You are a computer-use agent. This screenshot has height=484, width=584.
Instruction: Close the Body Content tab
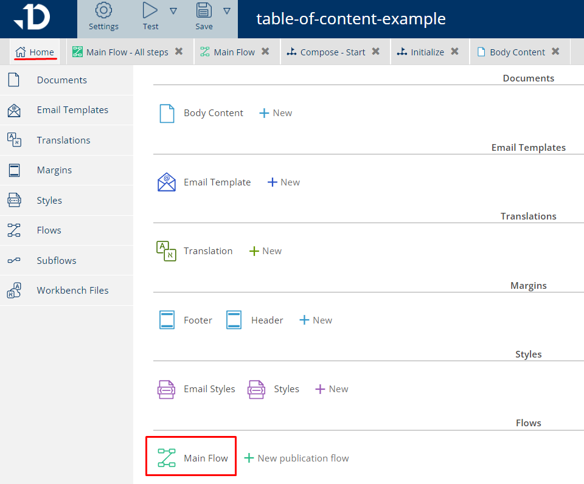(x=555, y=52)
